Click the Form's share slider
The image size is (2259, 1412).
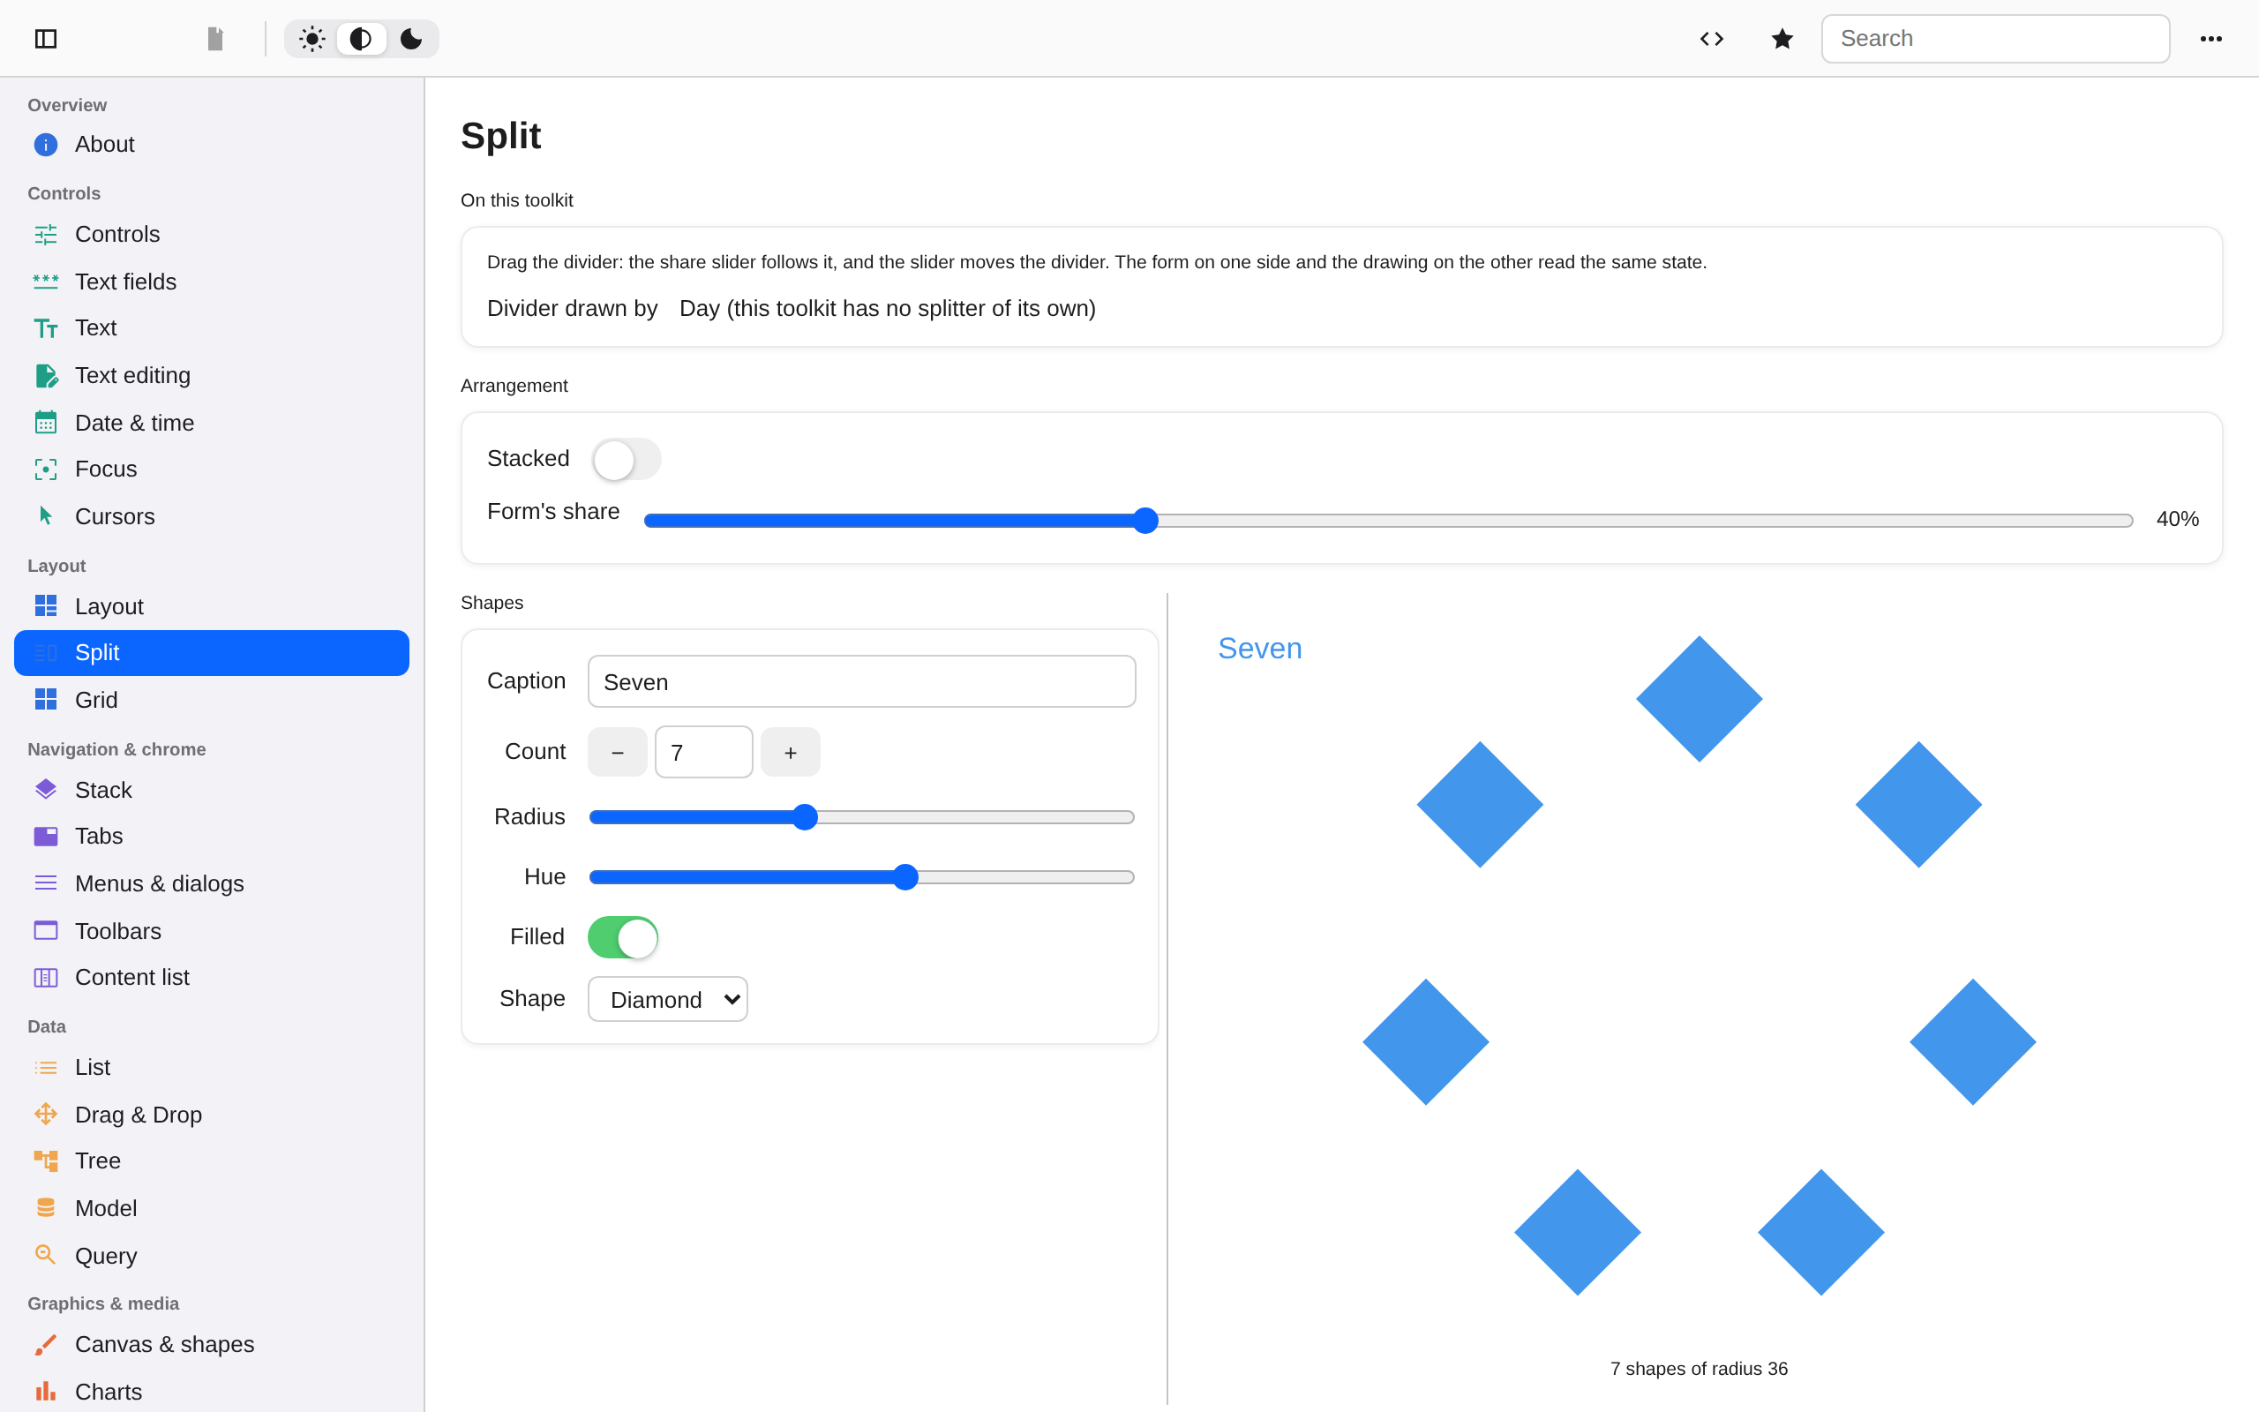[x=1388, y=520]
